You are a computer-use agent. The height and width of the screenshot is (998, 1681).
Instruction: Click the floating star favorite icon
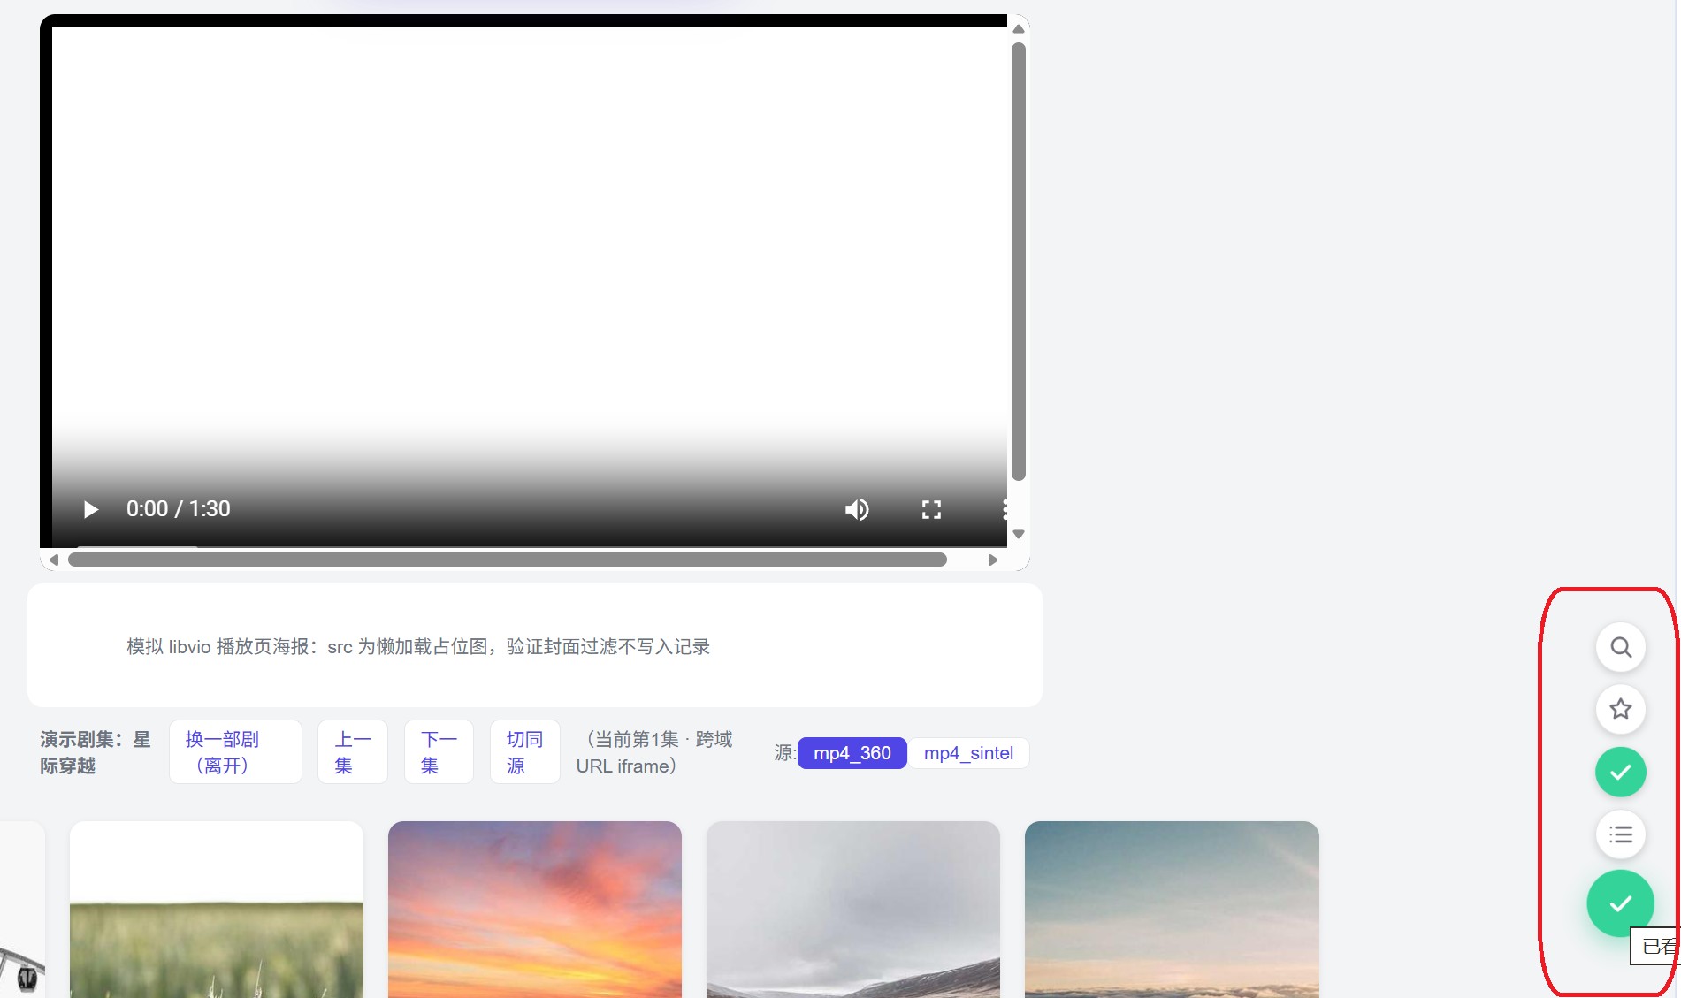point(1620,709)
